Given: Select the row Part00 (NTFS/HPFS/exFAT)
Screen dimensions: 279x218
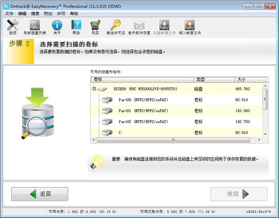Looking at the screenshot, I should pyautogui.click(x=177, y=100).
